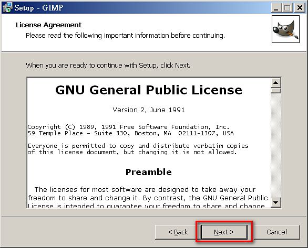Click 'The licenses for most software' paragraph line
308x248 pixels.
tap(145, 190)
